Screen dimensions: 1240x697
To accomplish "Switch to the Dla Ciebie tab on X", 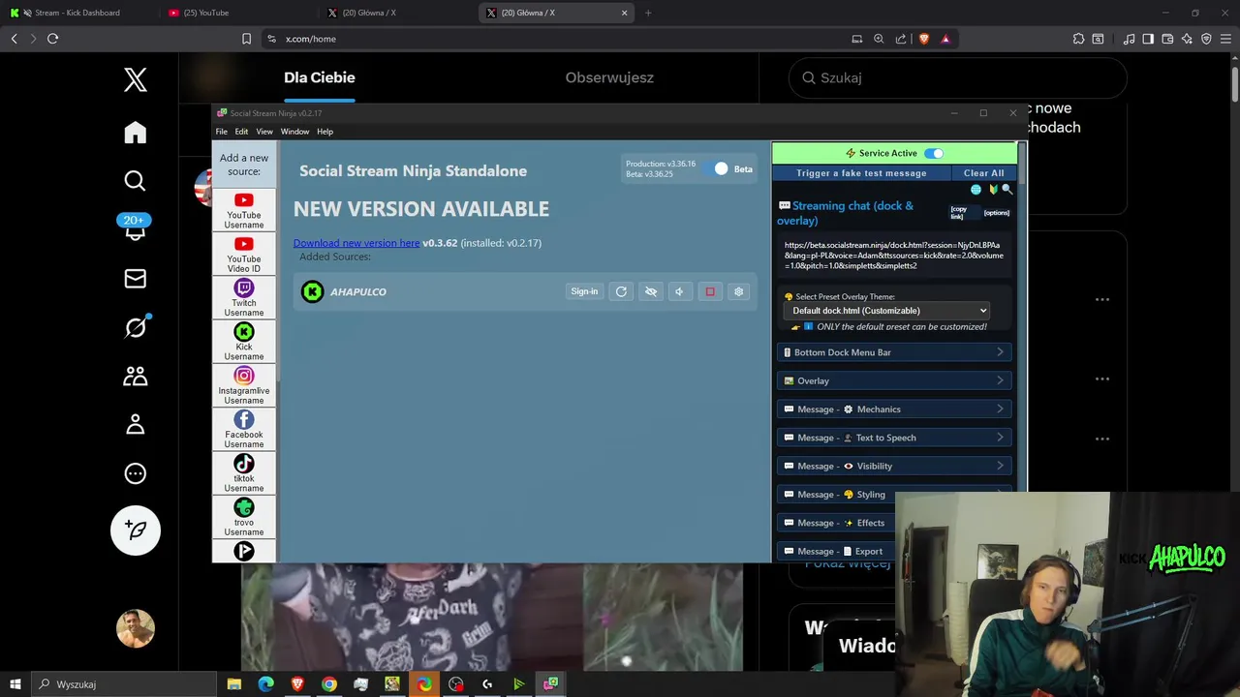I will 320,77.
